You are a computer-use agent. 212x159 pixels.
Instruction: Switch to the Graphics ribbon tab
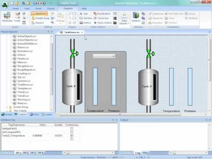(68, 8)
